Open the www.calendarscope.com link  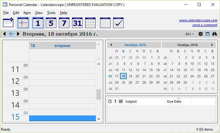pyautogui.click(x=198, y=21)
